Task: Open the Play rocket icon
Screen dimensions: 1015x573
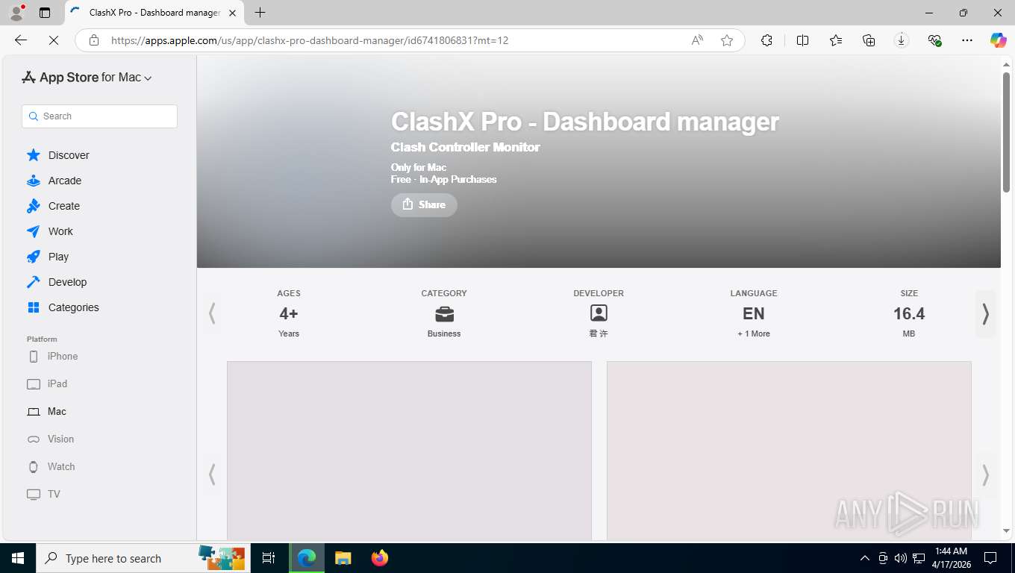Action: [x=34, y=257]
